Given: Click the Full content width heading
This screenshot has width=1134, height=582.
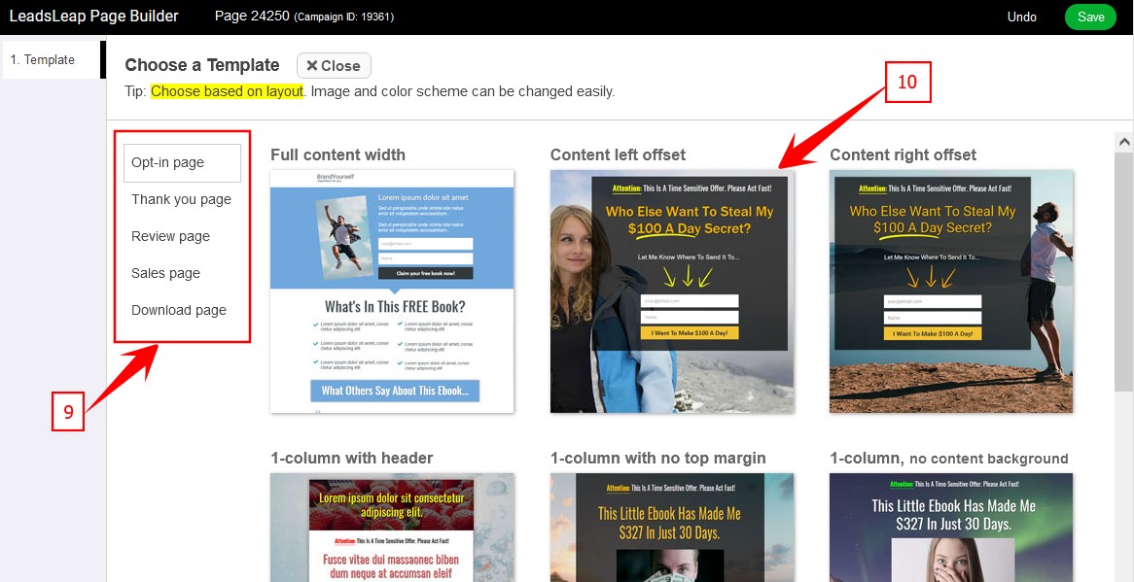Looking at the screenshot, I should click(337, 154).
